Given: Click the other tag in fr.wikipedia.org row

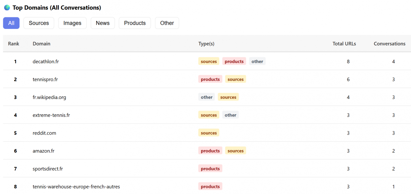Looking at the screenshot, I should coord(206,97).
